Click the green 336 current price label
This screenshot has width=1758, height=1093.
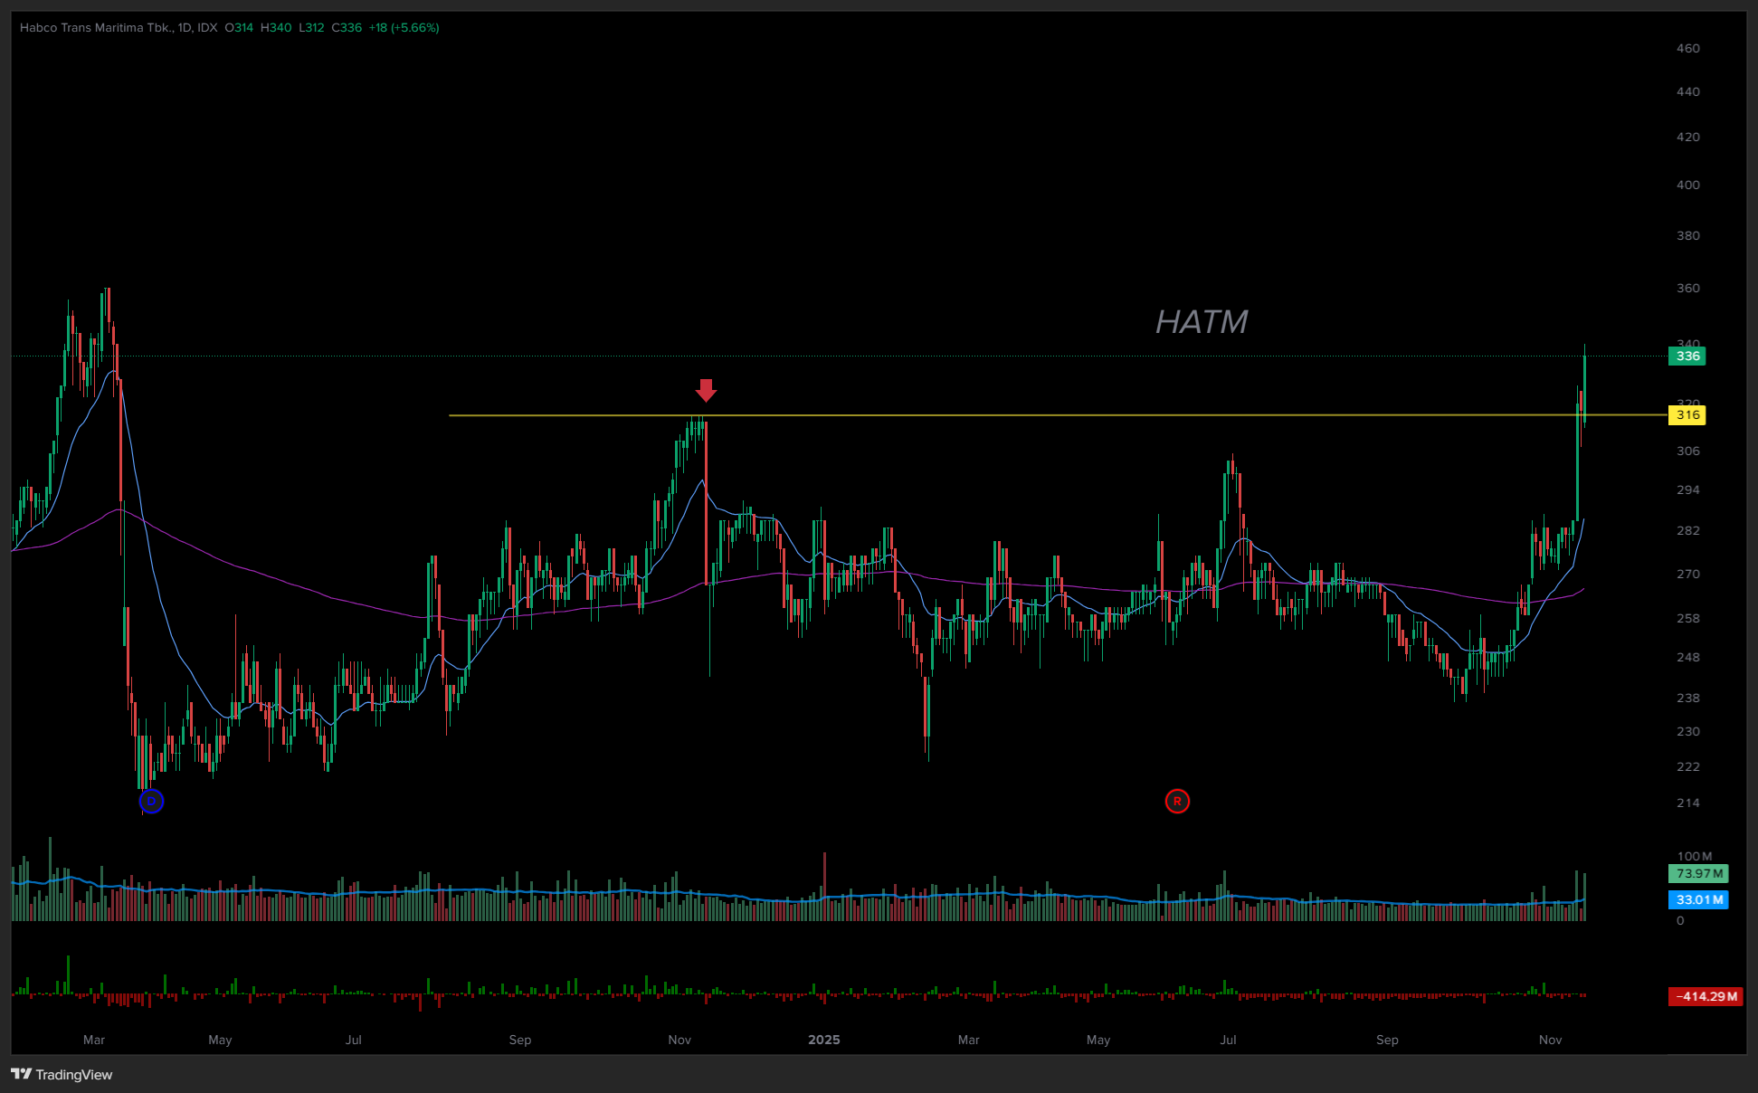click(x=1687, y=356)
